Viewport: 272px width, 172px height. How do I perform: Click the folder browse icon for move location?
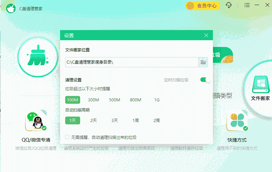(203, 62)
